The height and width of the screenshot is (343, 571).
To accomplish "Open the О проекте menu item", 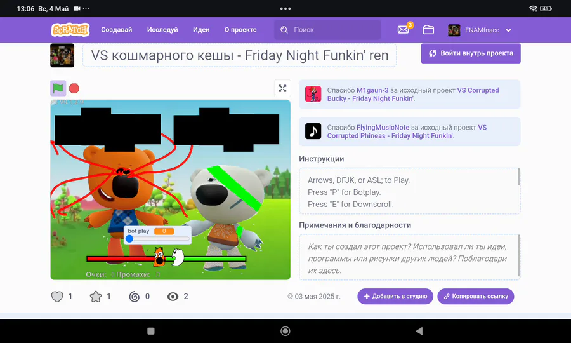I will (x=240, y=30).
